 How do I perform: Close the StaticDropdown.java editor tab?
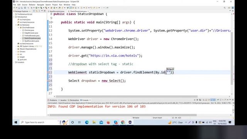[x=88, y=11]
